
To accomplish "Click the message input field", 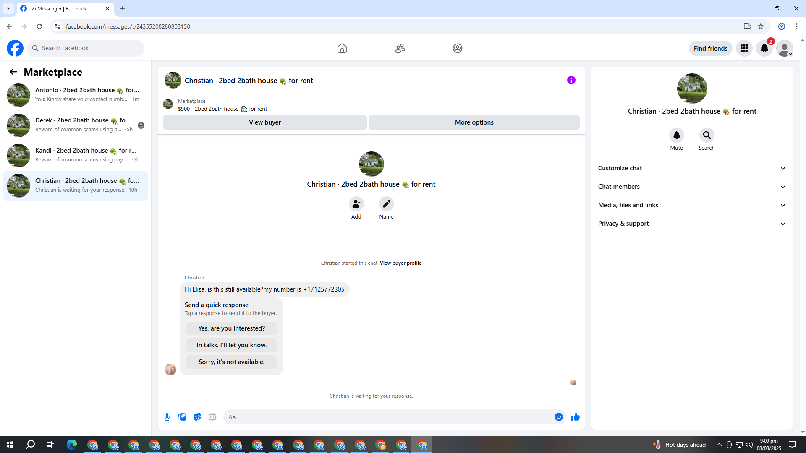I will [x=388, y=417].
